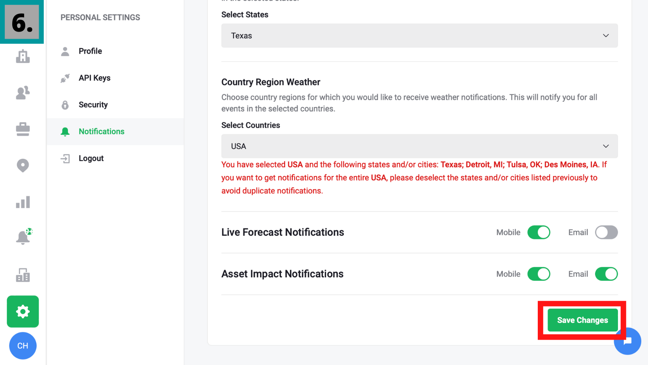Screen dimensions: 648x365
Task: Open the Select Countries dropdown showing USA
Action: (x=419, y=146)
